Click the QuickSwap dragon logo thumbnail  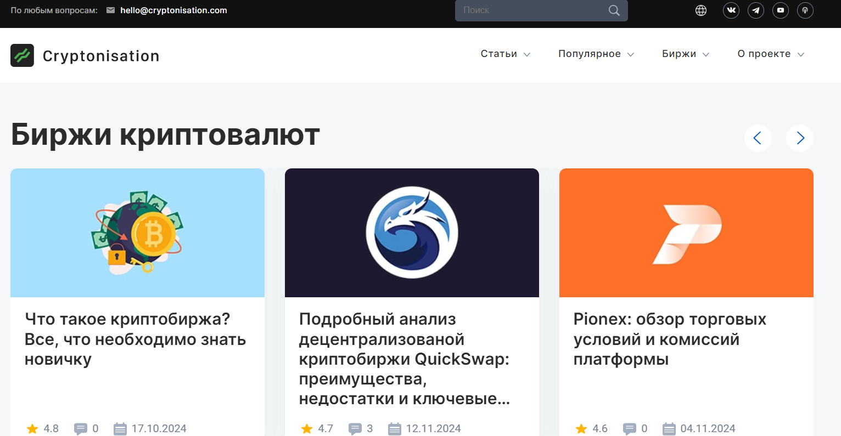pyautogui.click(x=412, y=233)
